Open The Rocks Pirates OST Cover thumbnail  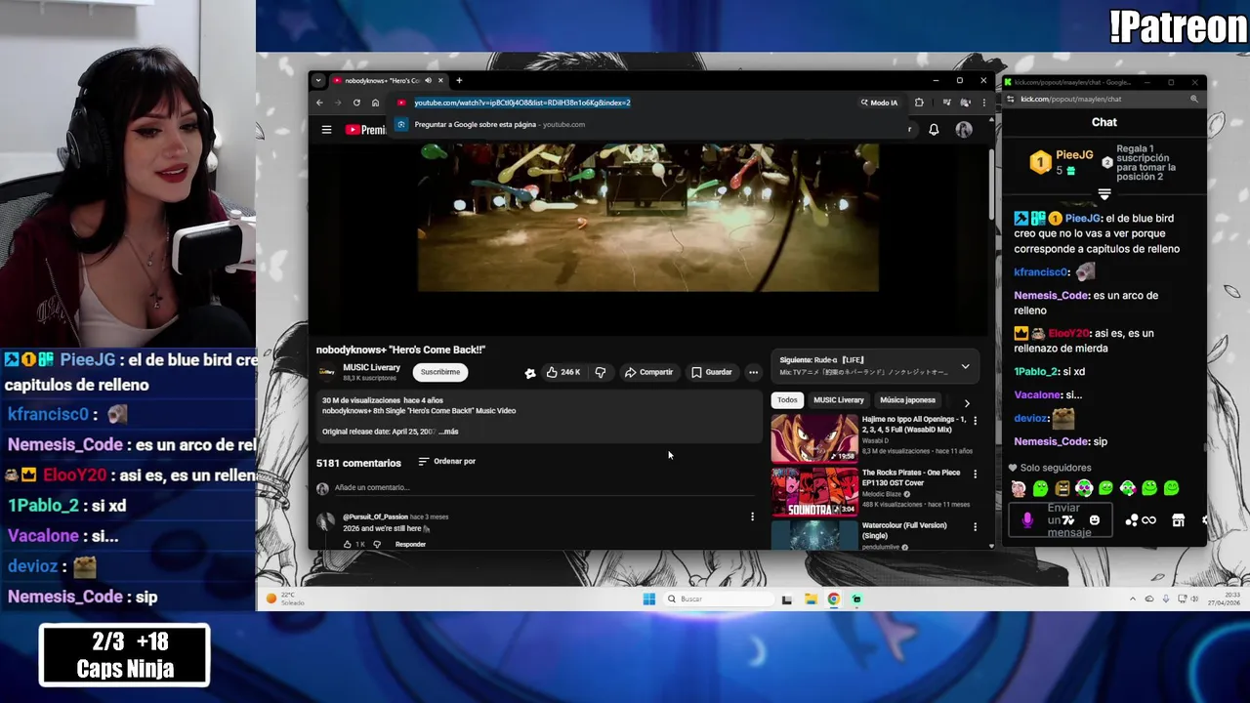(x=814, y=491)
